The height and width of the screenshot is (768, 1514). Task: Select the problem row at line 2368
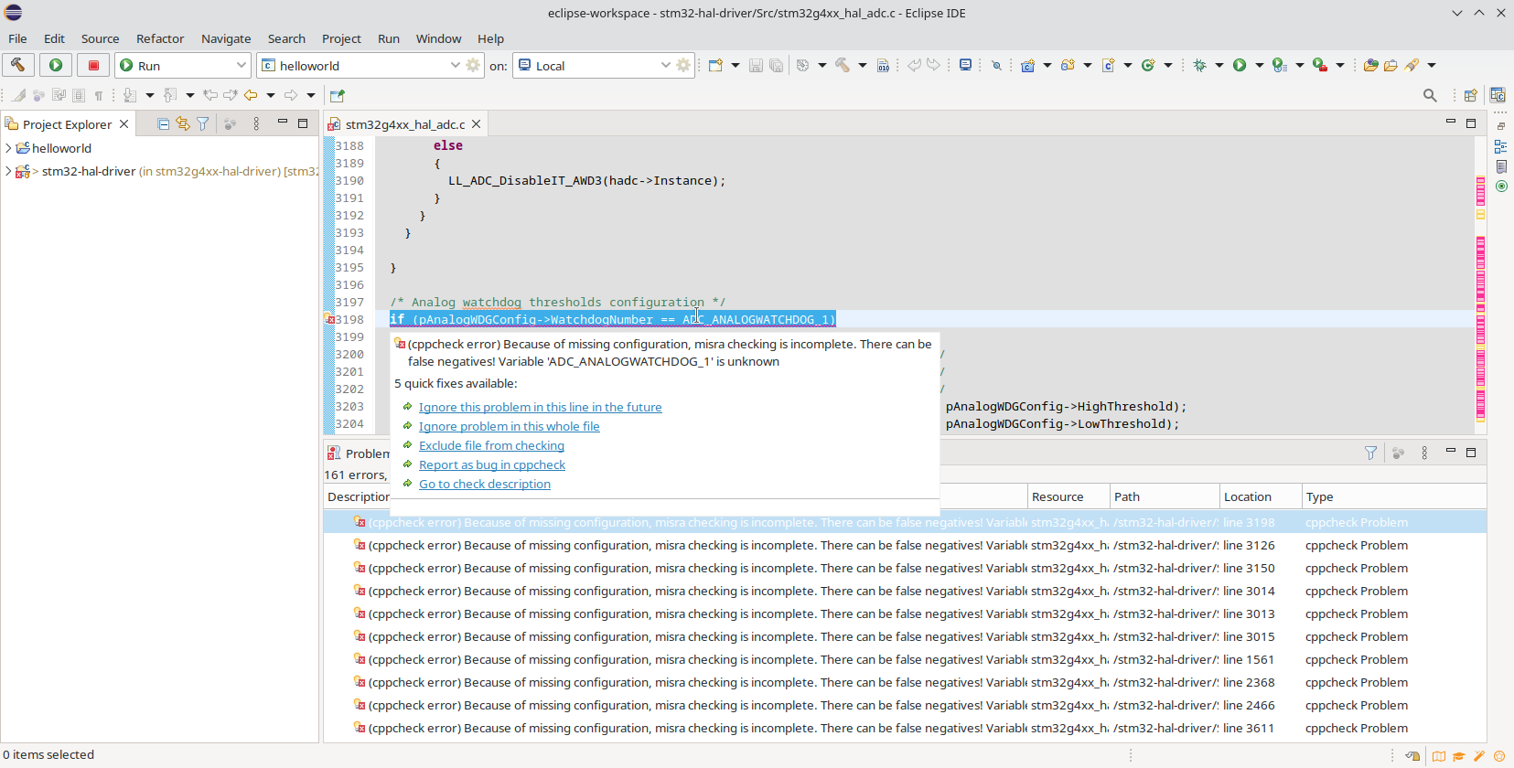(x=905, y=683)
